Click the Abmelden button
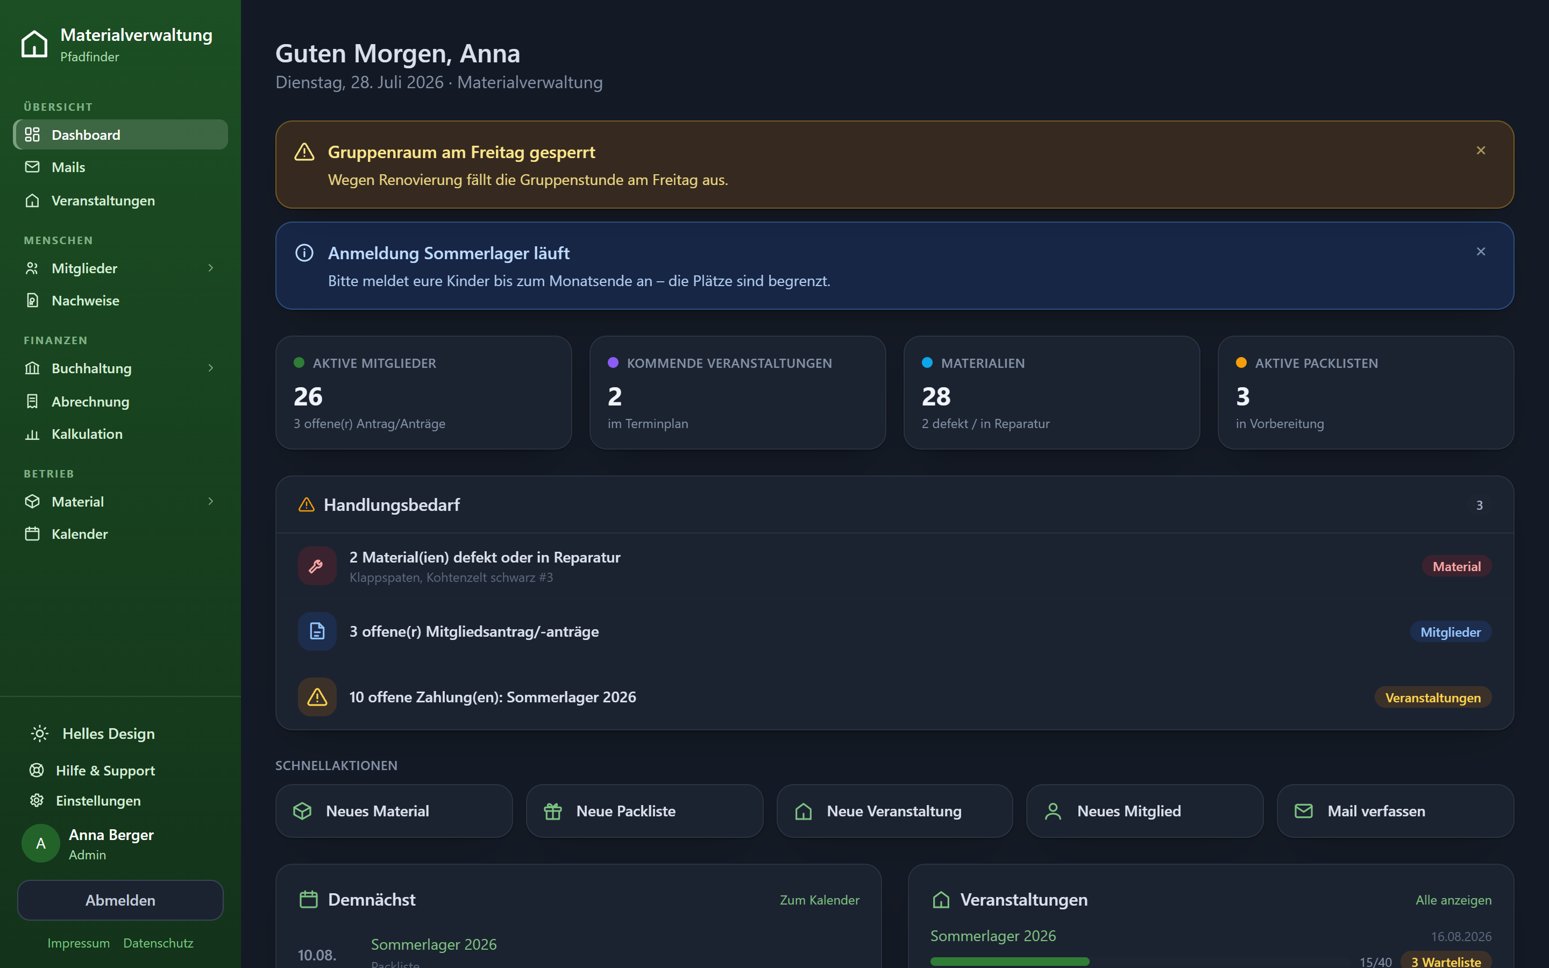Viewport: 1549px width, 968px height. click(x=120, y=900)
